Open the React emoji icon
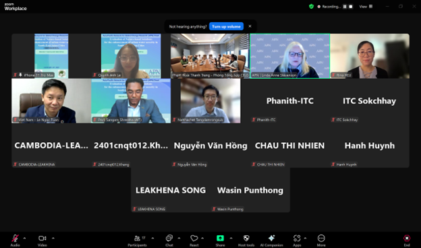 click(194, 240)
